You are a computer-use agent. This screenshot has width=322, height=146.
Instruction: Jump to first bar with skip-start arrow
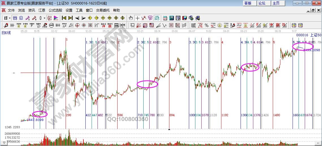64,18
